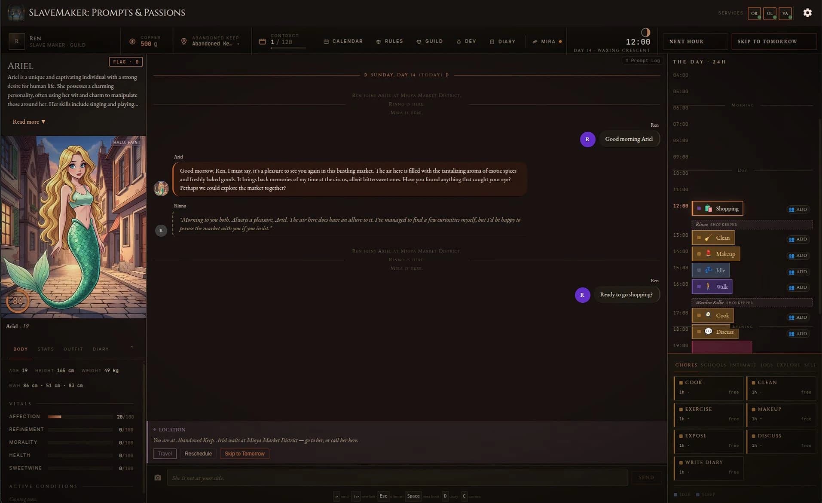Screen dimensions: 822x503
Task: Click the Reschedule button
Action: click(x=198, y=454)
